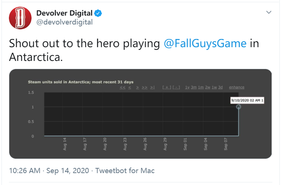The image size is (282, 185).
Task: Click the @devolverdigital handle
Action: [x=64, y=22]
